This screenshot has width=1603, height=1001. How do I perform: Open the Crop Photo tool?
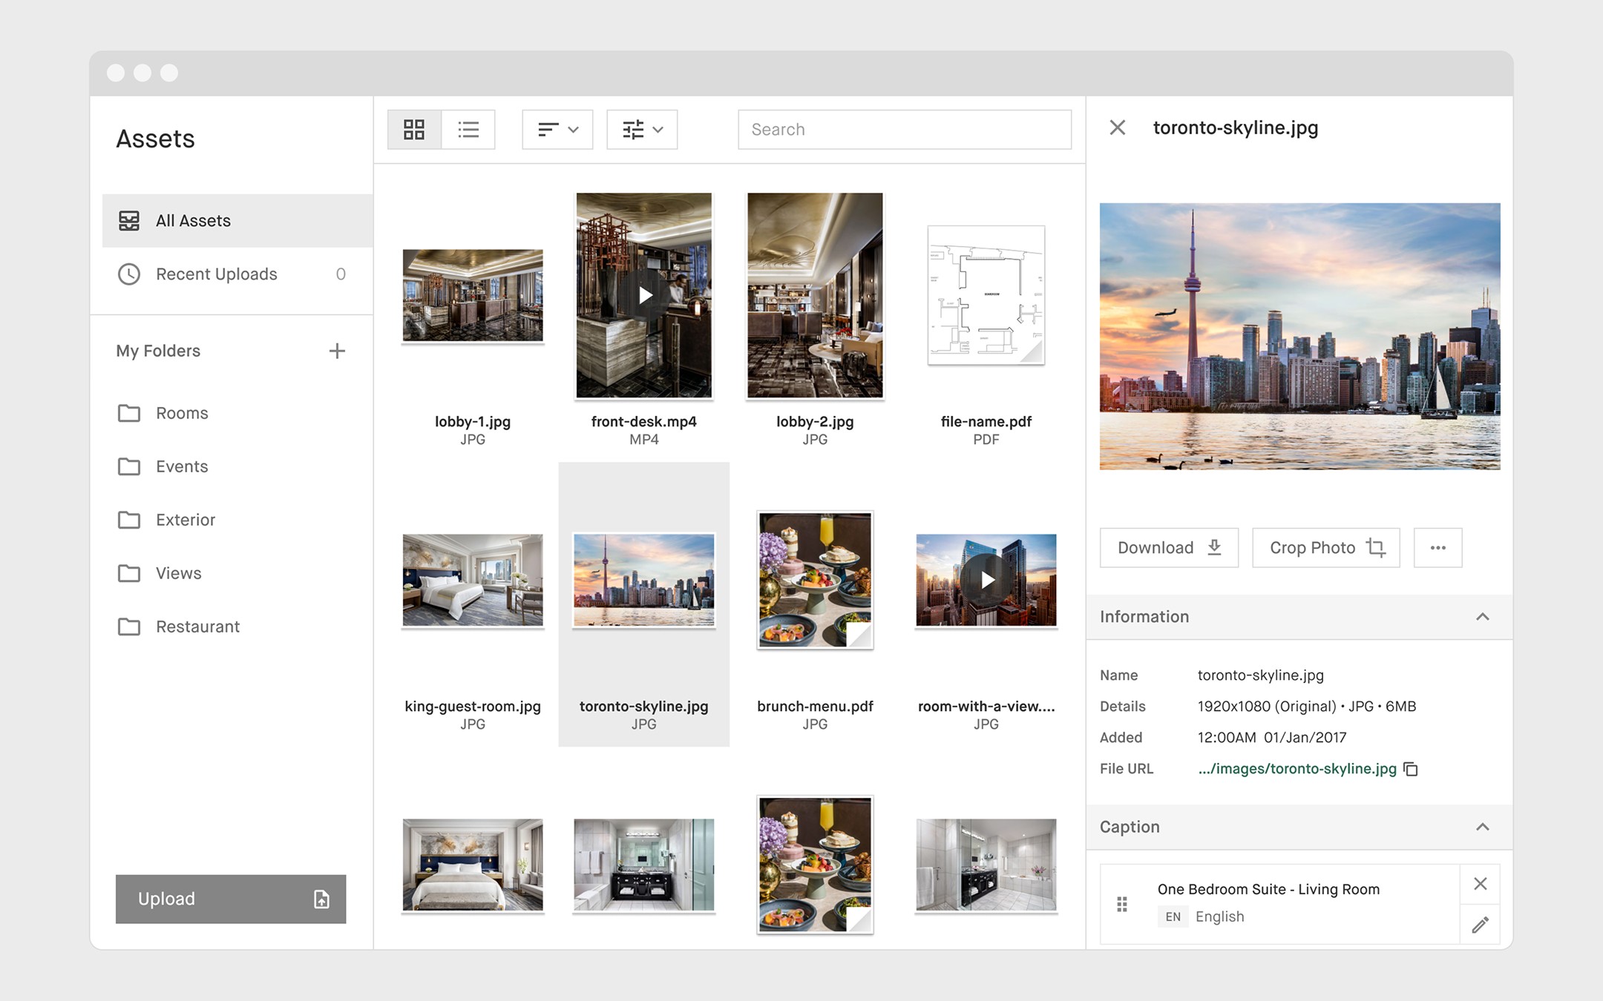tap(1325, 547)
